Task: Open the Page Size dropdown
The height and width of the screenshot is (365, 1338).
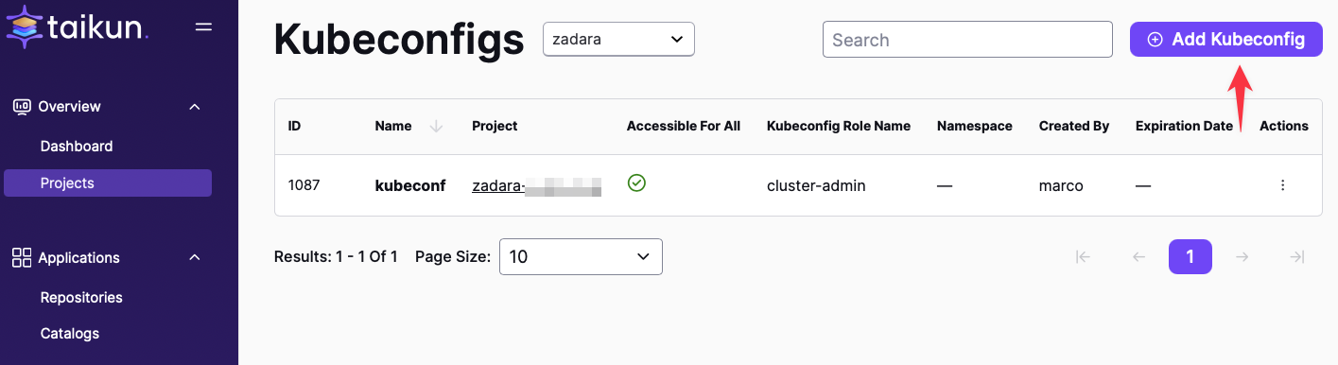Action: click(x=581, y=256)
